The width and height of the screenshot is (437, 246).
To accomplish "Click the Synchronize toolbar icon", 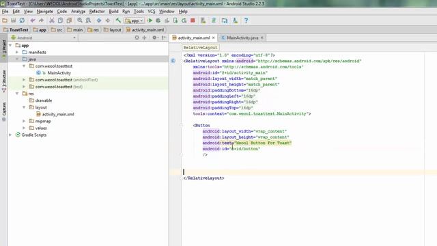I will [22, 20].
